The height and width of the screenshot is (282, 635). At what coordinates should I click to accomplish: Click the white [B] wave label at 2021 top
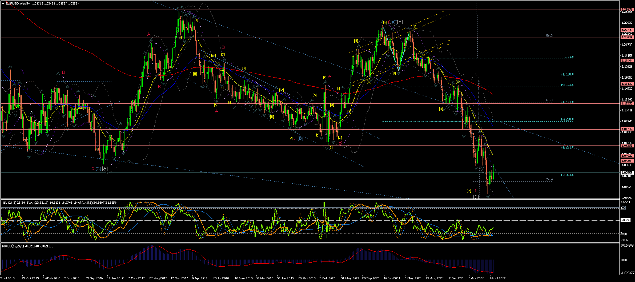coord(400,22)
